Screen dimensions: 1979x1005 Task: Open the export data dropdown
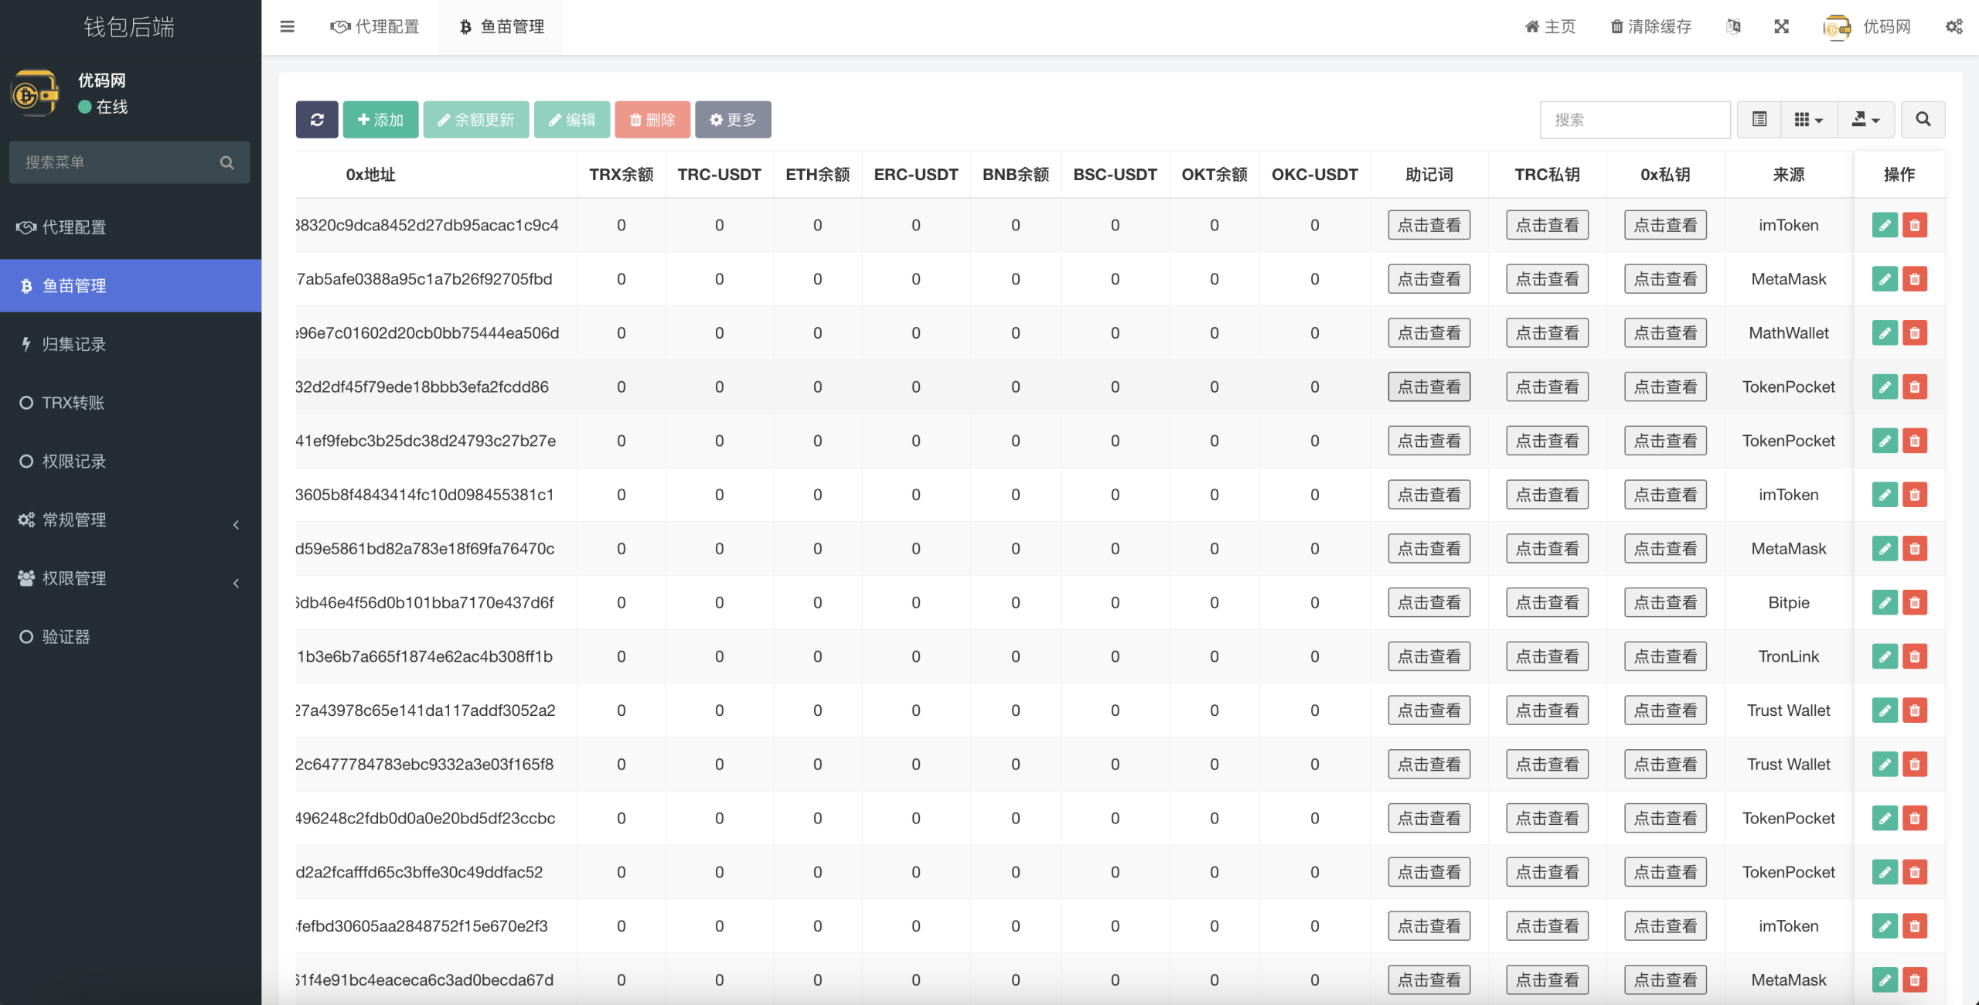pyautogui.click(x=1865, y=120)
